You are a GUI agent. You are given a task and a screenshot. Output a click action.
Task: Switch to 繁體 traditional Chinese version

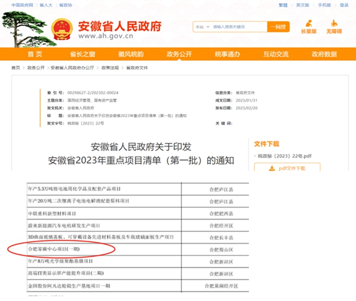point(283,5)
